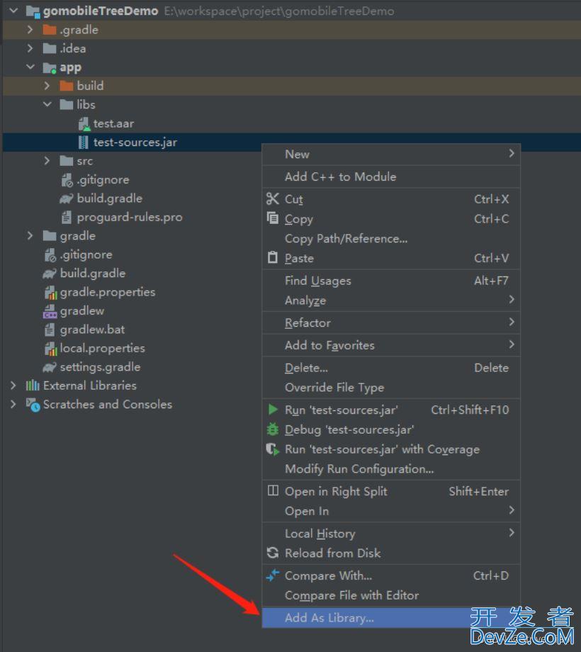Click the Open in Right Split icon
Screen dimensions: 581x652
(x=273, y=490)
